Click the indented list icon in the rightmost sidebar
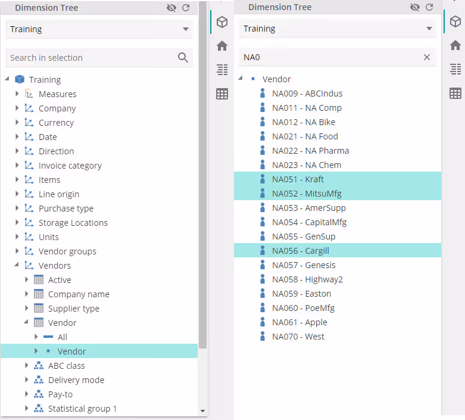Screen dimensions: 465x420 455,69
